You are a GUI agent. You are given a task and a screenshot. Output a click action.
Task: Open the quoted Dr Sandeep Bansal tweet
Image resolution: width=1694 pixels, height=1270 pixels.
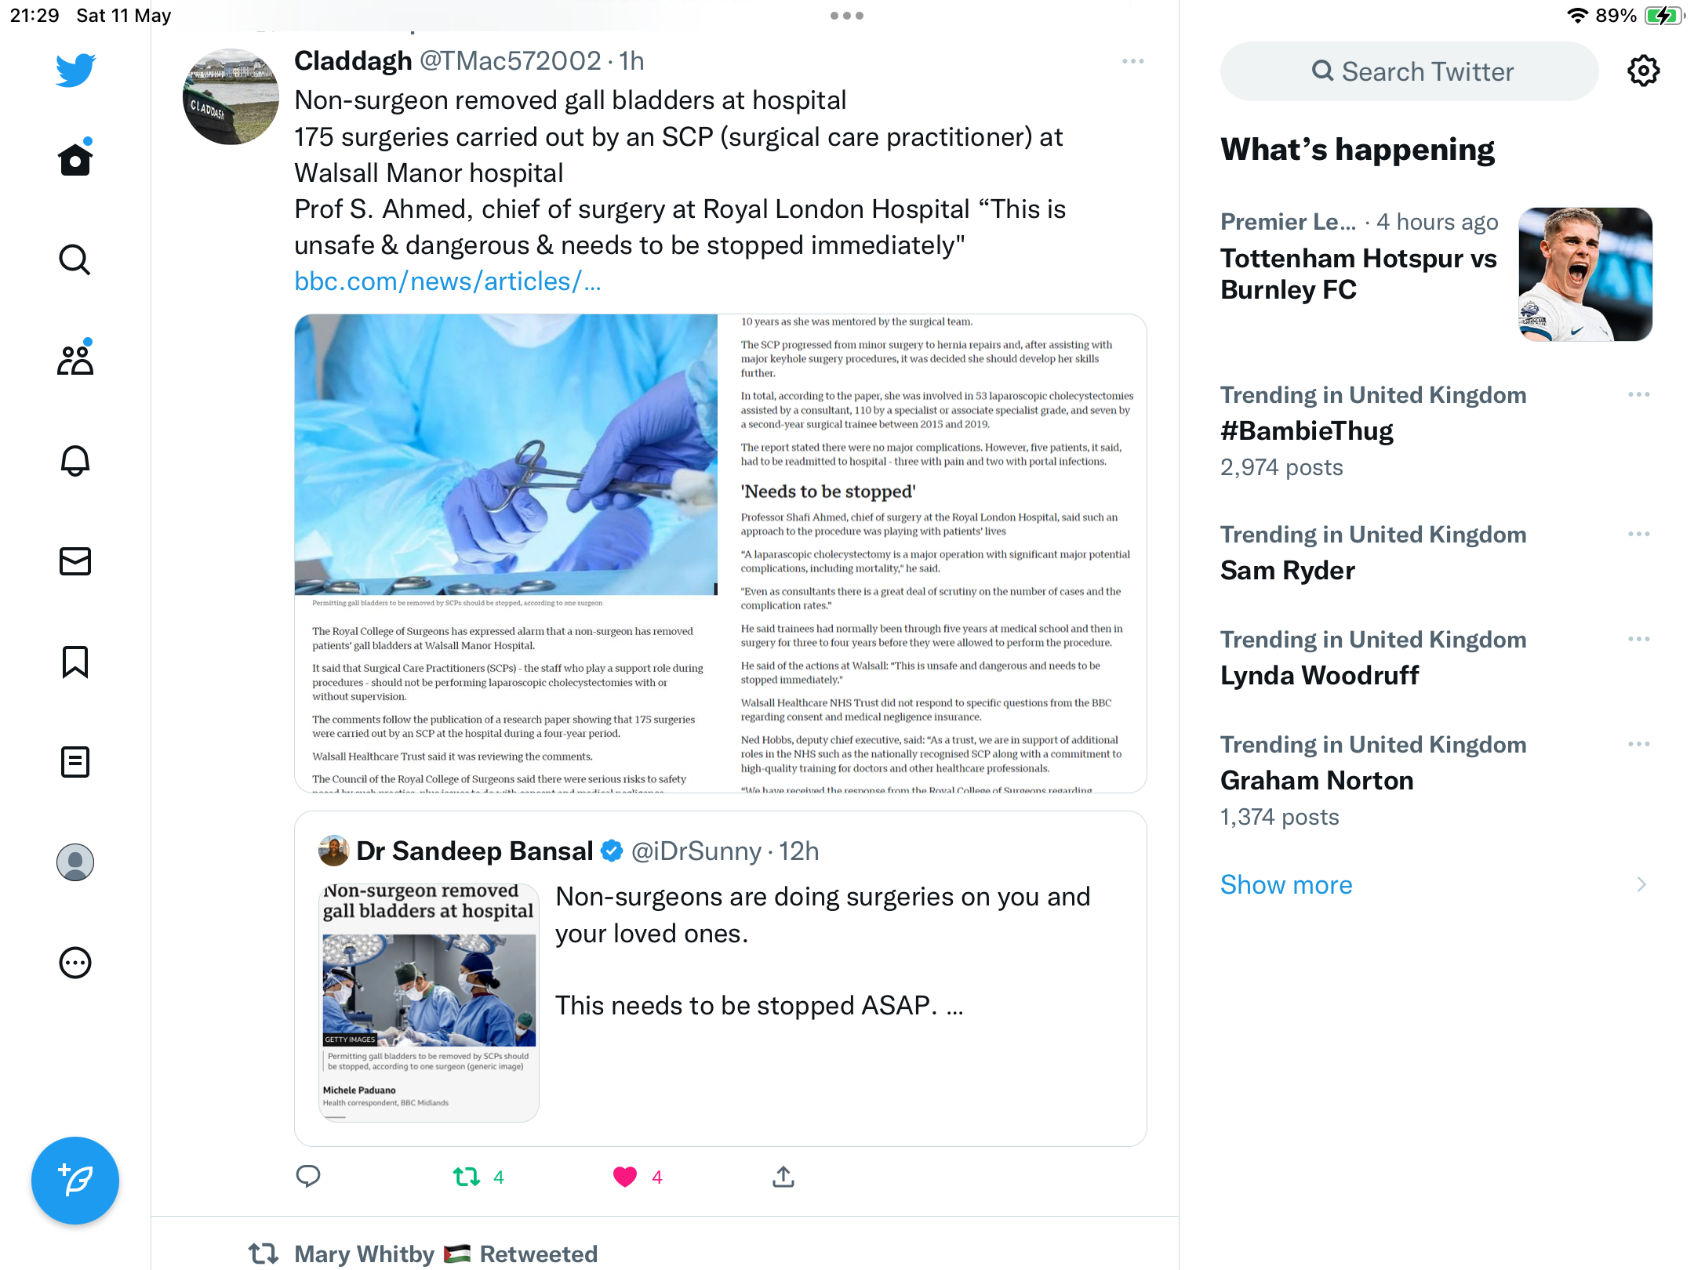[721, 978]
